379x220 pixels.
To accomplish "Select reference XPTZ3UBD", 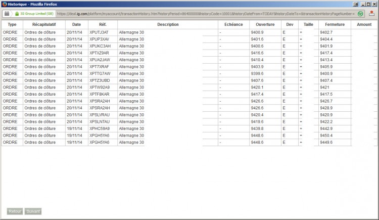I will click(x=100, y=80).
